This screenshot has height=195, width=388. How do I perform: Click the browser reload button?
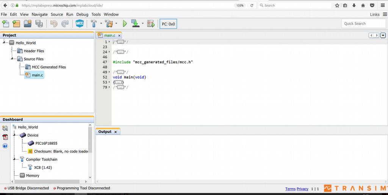click(252, 5)
